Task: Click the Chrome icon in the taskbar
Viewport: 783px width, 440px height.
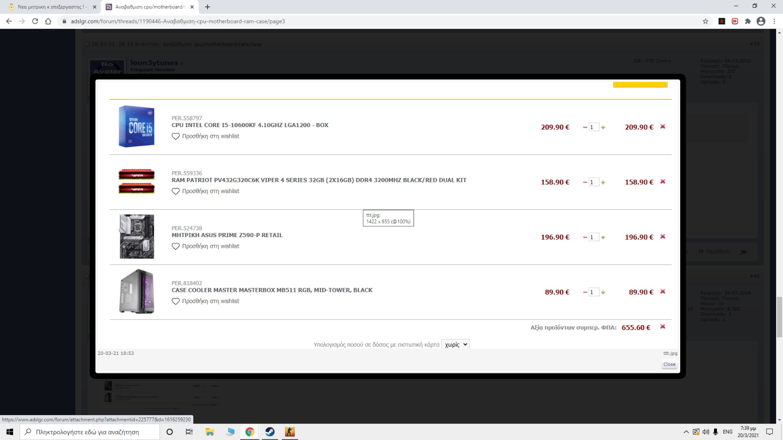Action: 250,432
